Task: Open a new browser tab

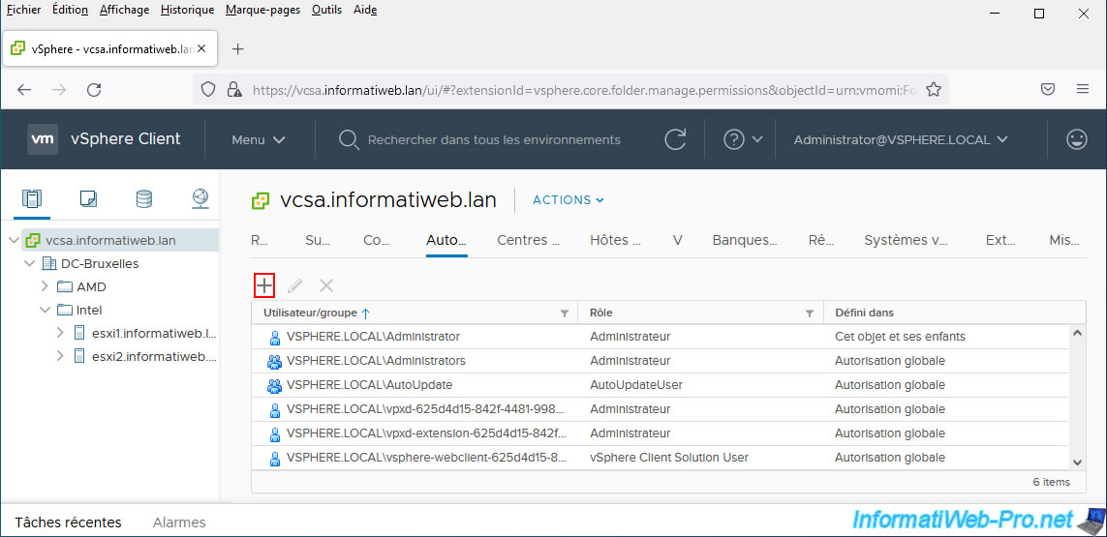Action: click(238, 48)
